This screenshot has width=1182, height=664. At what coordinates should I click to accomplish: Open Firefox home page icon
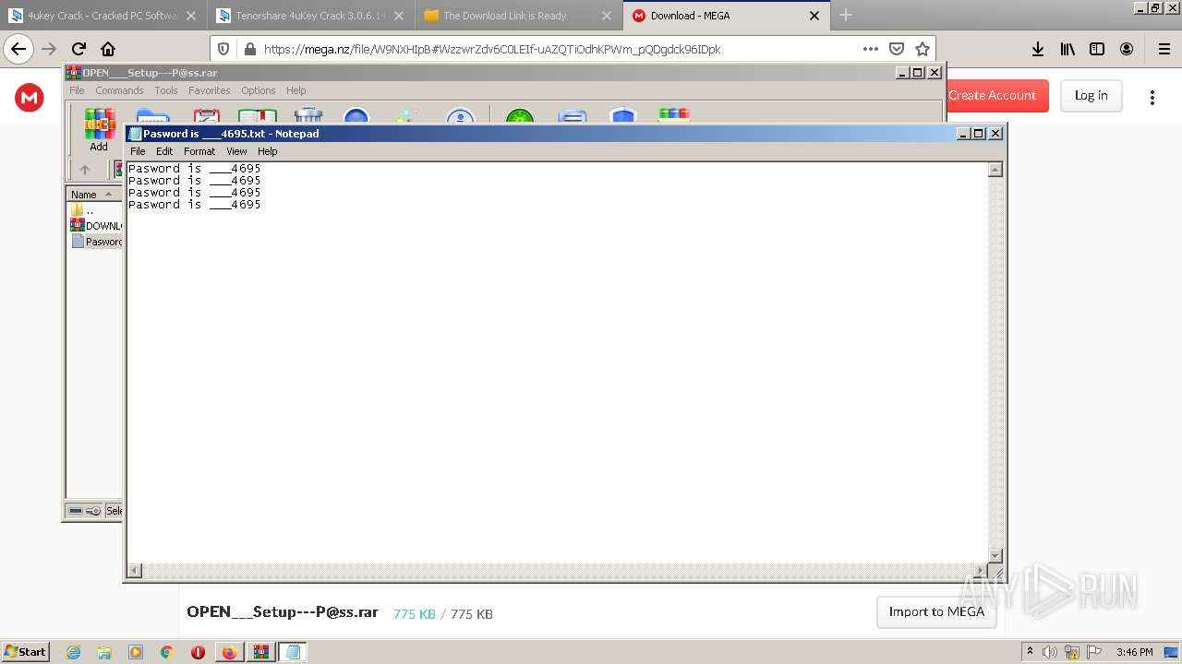108,49
